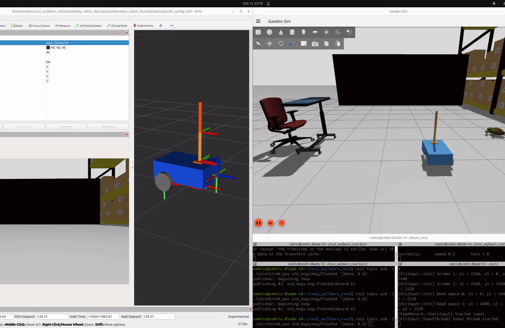
Task: Choose the Measure tool in RViz
Action: pyautogui.click(x=62, y=26)
